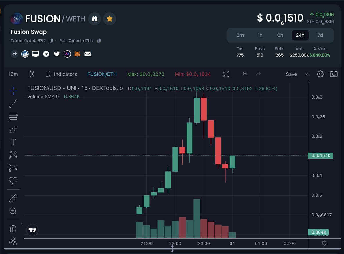Viewport: 344px width, 254px height.
Task: Open the XABCD pattern drawing tool
Action: (13, 155)
